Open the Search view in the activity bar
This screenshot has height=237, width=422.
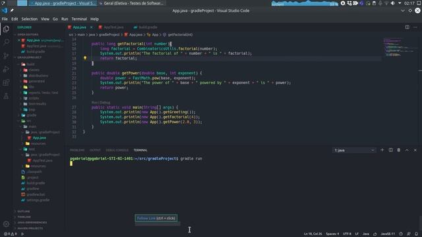[6, 42]
